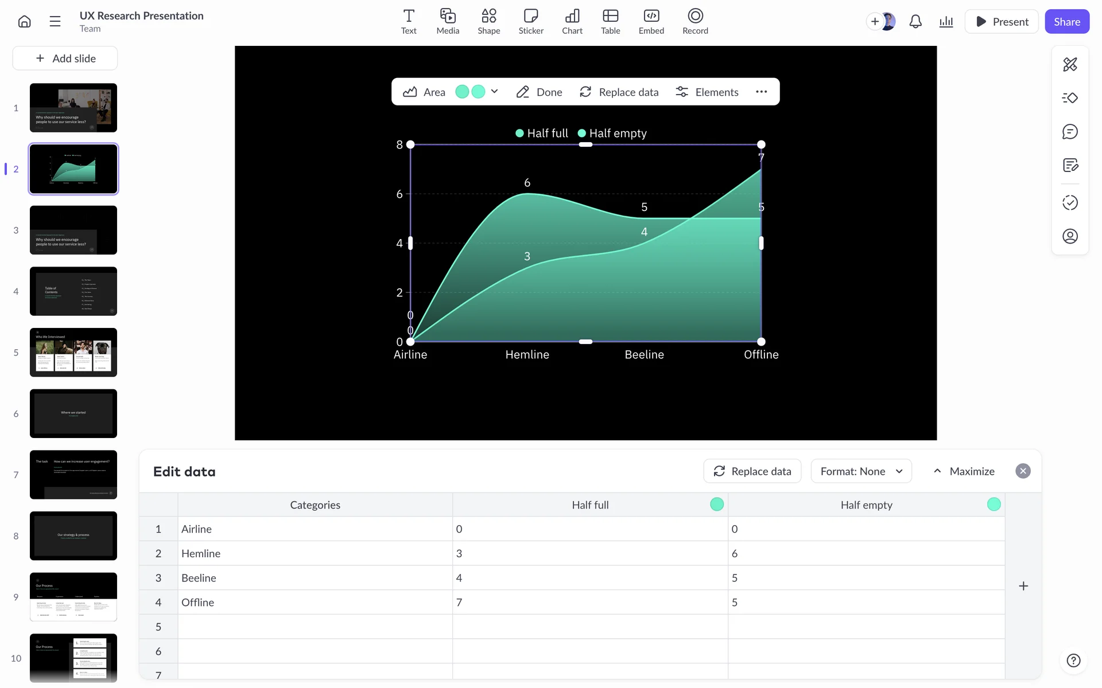Open the hamburger main menu
Screen dimensions: 1102x688
(x=55, y=22)
